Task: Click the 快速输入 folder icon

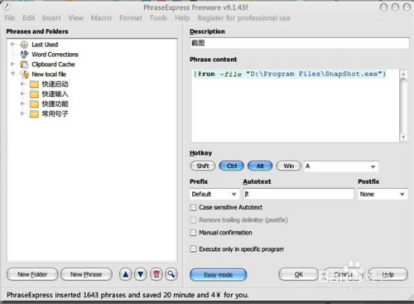Action: tap(34, 94)
